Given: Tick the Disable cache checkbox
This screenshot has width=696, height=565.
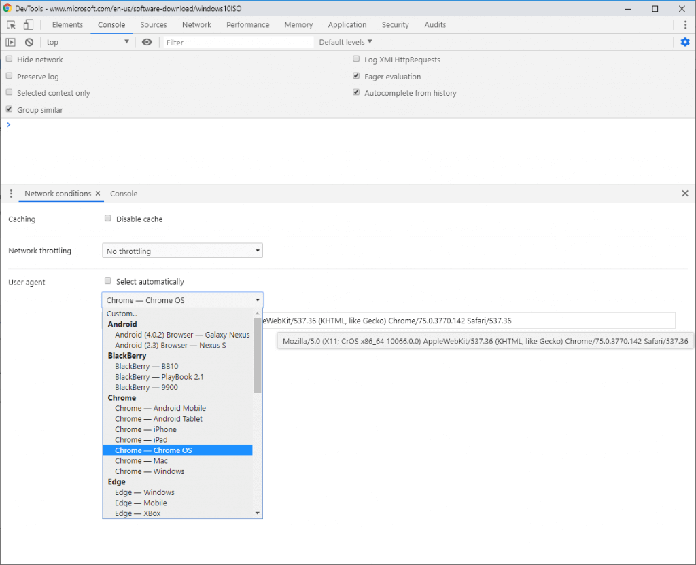Looking at the screenshot, I should click(108, 218).
